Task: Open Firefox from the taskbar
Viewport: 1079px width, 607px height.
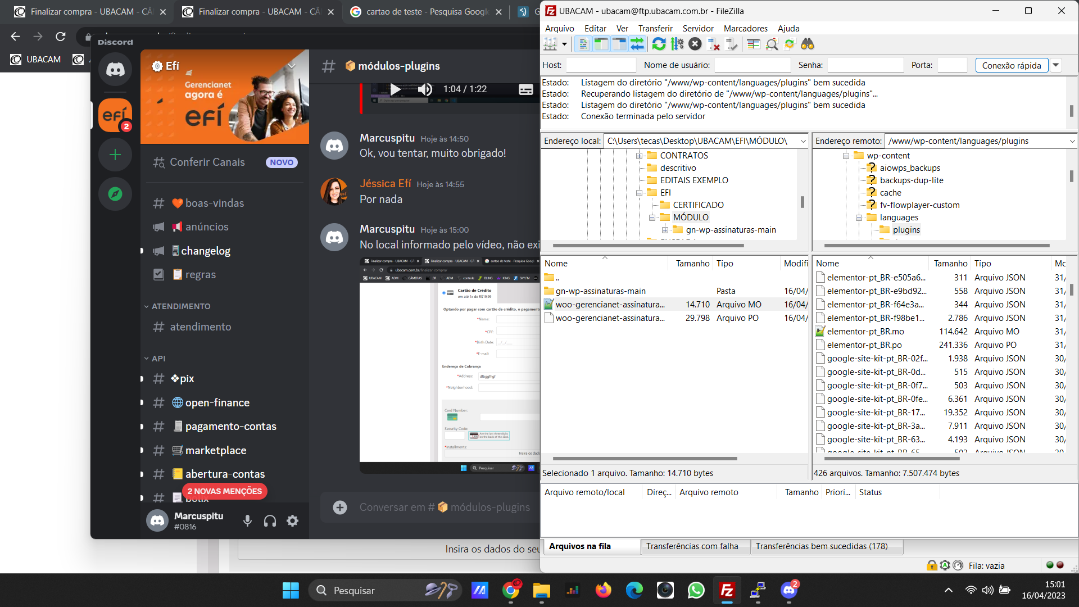Action: (x=603, y=590)
